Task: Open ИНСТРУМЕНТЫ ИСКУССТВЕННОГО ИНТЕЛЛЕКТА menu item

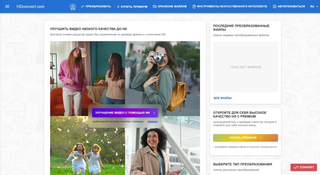Action: pos(230,6)
